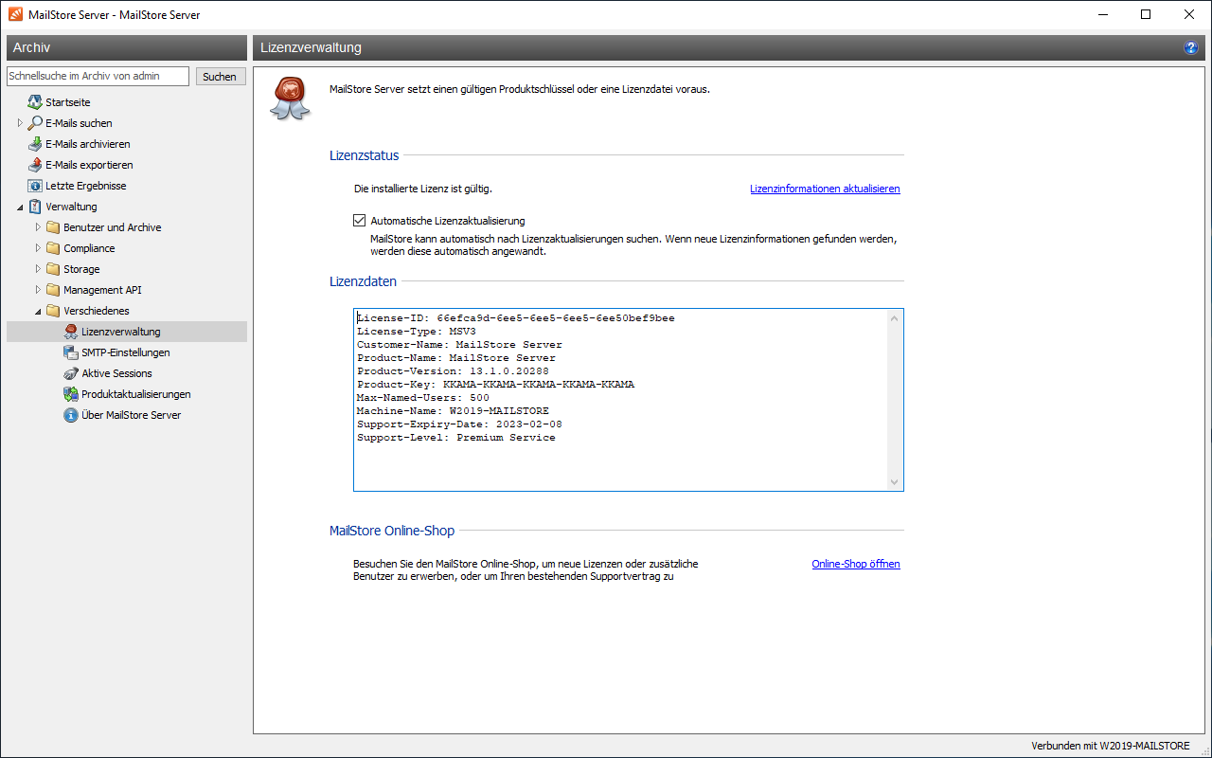Viewport: 1212px width, 758px height.
Task: Click the license box scrollbar up arrow
Action: [x=895, y=317]
